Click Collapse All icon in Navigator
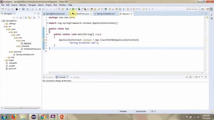Screen dimensions: 214x120 point(26,18)
